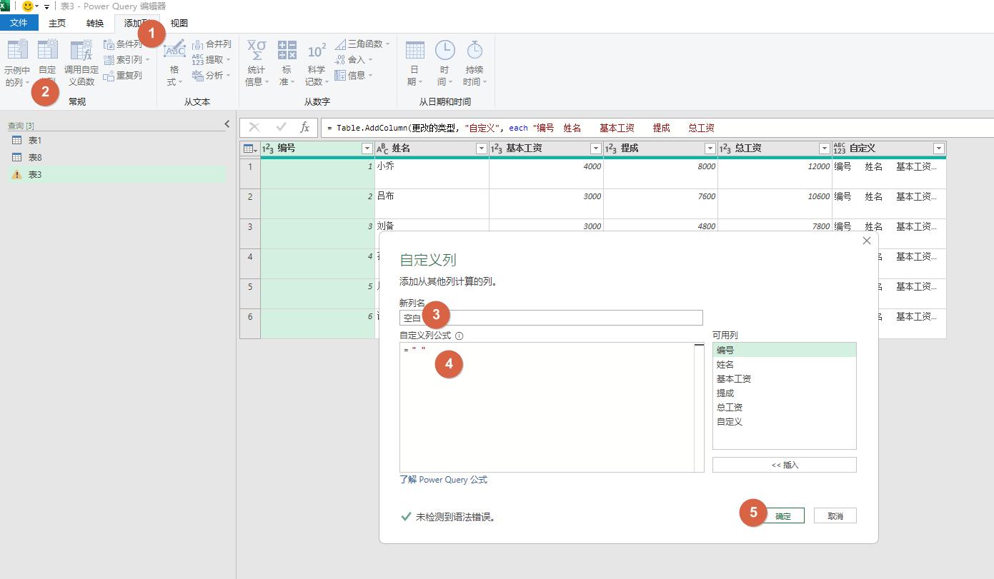Click the smiley feedback icon in title bar

pos(26,6)
